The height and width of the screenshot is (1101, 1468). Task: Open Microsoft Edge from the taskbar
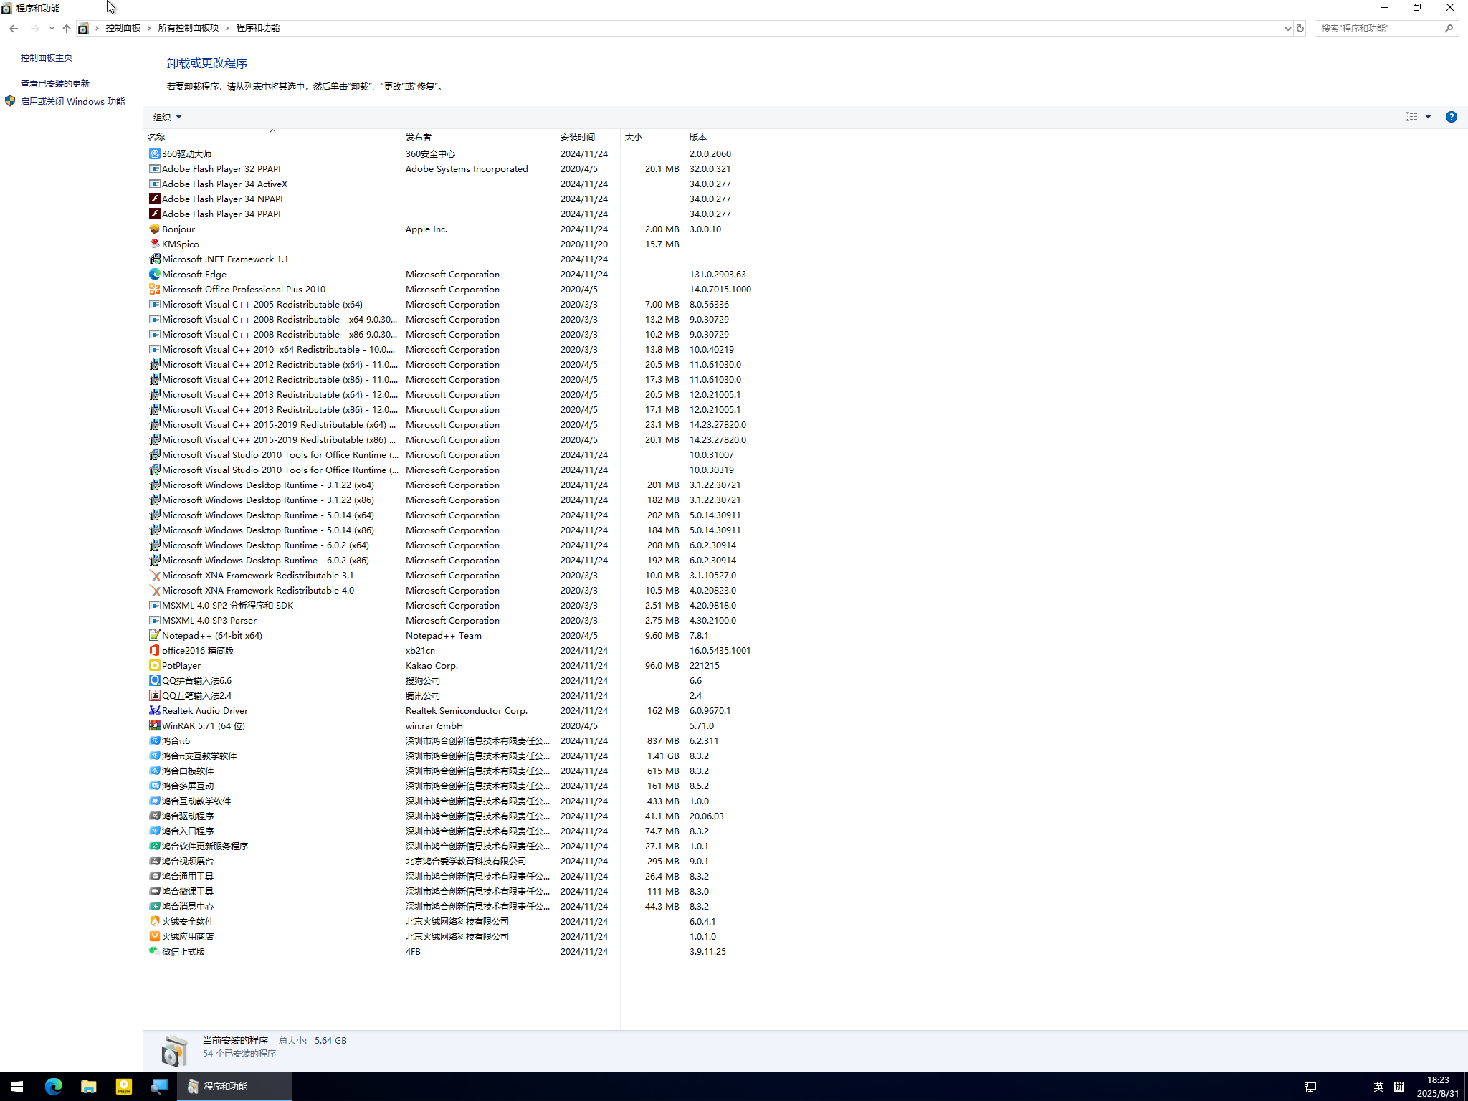(x=53, y=1086)
